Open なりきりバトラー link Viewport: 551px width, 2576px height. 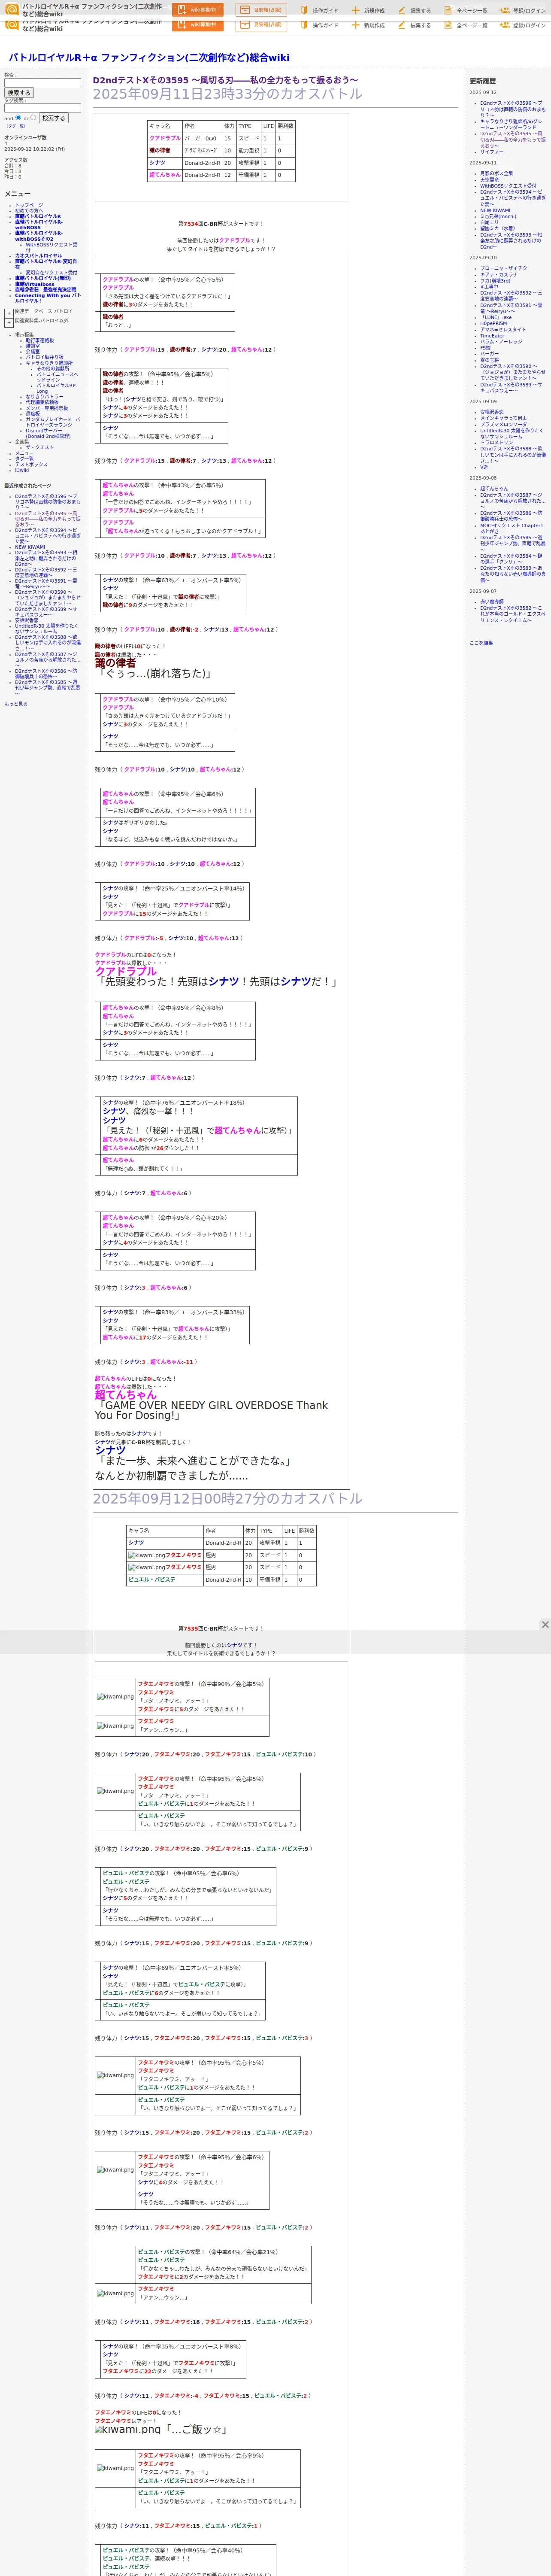(x=45, y=397)
